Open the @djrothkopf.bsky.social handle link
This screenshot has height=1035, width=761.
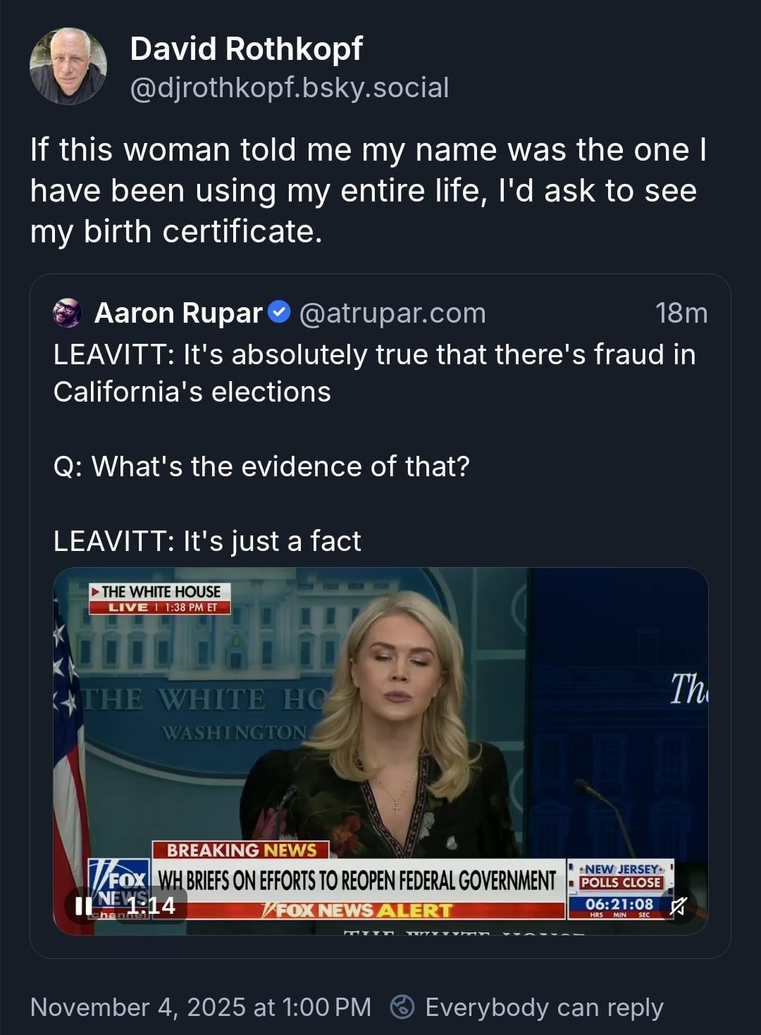click(x=289, y=88)
